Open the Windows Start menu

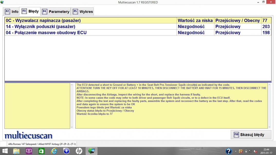point(5,151)
